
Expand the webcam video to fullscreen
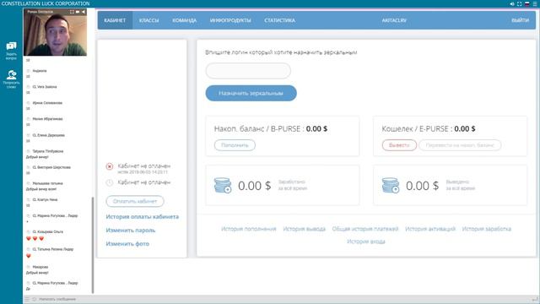coord(72,12)
